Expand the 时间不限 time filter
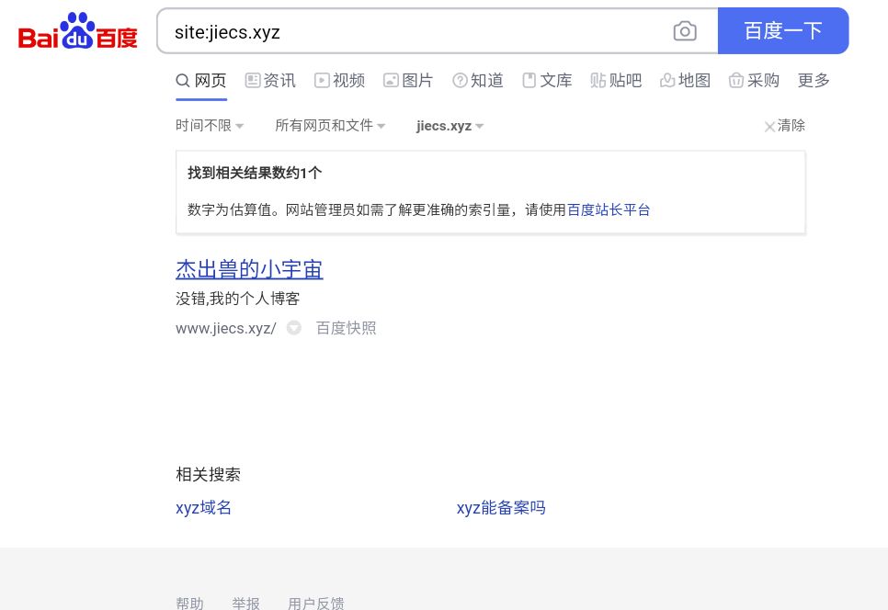 click(210, 126)
